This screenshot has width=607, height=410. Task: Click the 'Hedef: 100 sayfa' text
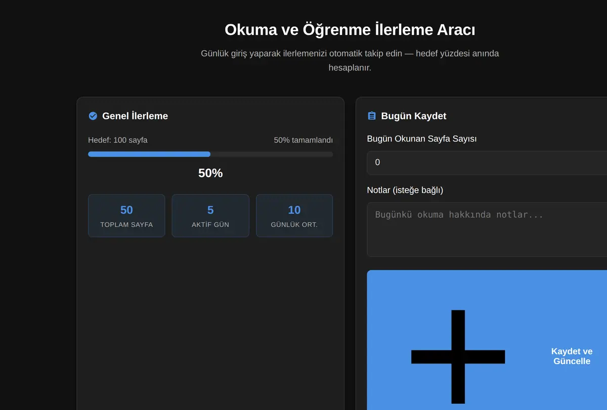pyautogui.click(x=118, y=140)
